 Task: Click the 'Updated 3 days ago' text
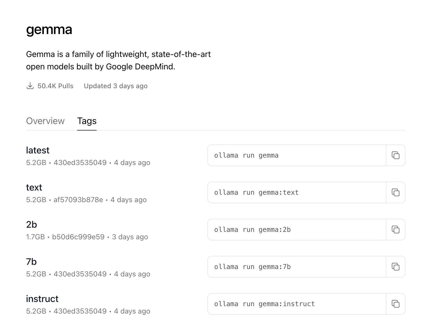click(x=116, y=86)
